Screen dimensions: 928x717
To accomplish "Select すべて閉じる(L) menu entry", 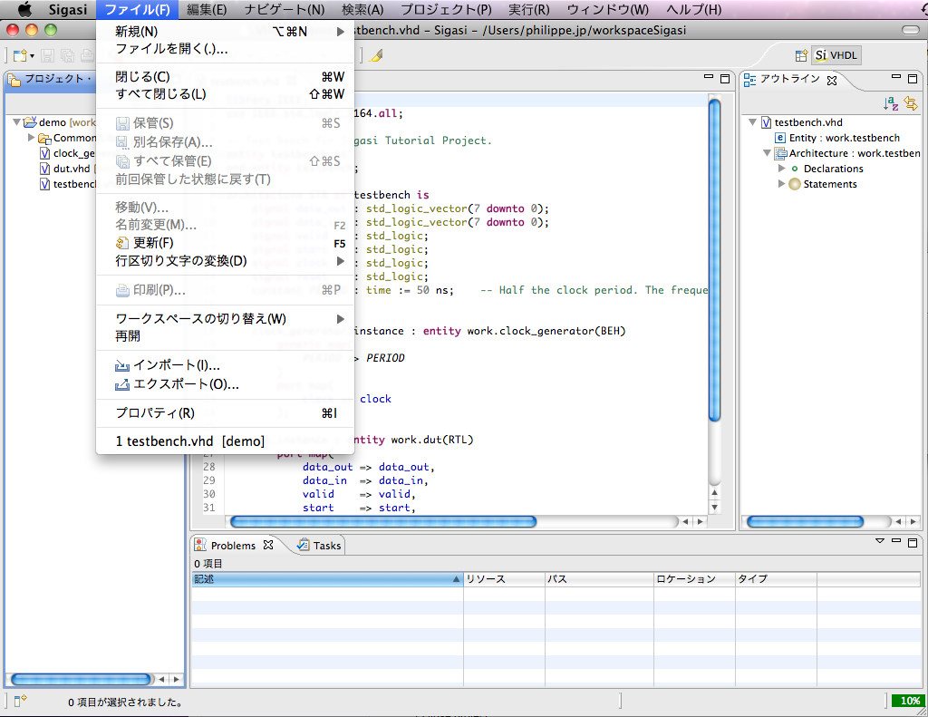I will tap(225, 93).
